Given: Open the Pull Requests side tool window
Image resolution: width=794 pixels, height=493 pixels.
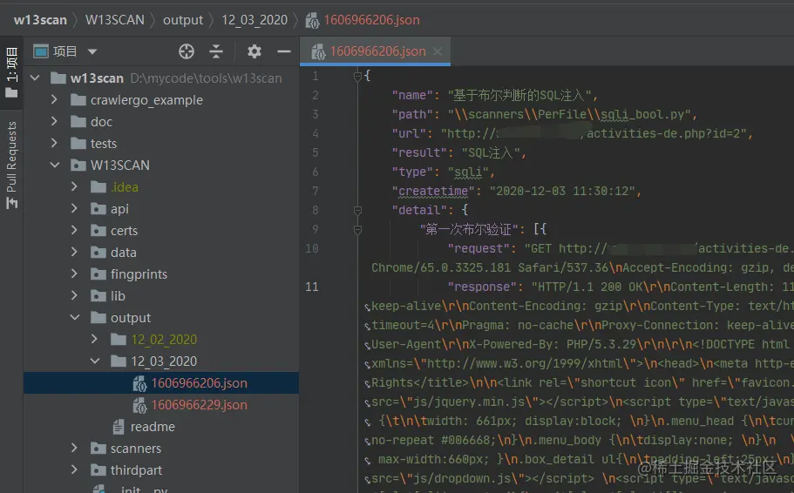Looking at the screenshot, I should [x=11, y=165].
